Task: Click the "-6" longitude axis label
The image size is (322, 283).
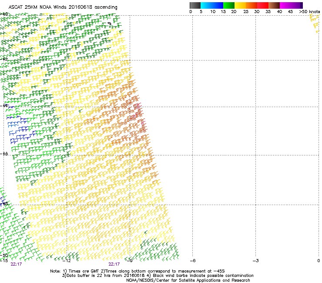Action: pos(193,261)
